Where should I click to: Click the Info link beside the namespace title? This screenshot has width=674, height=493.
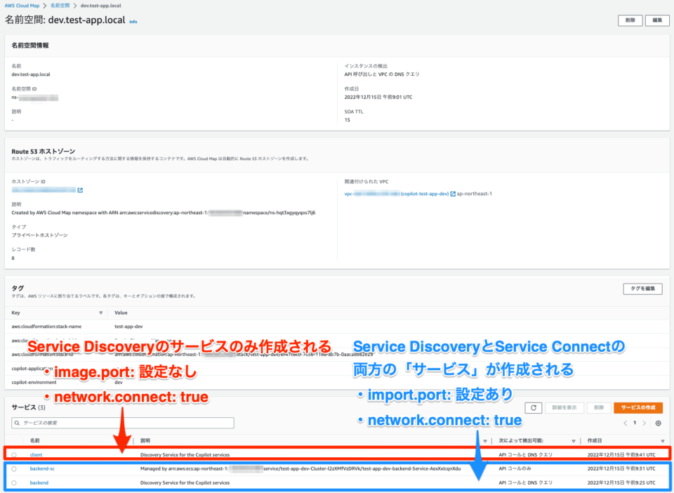tap(133, 22)
